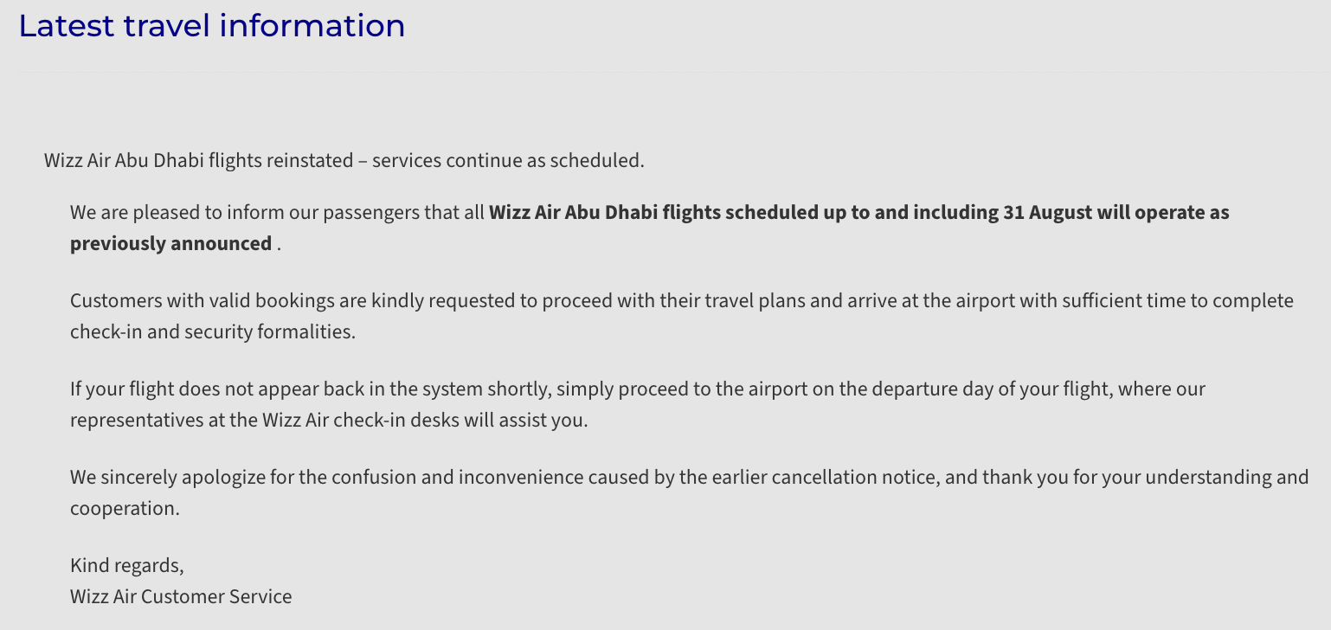Click the 'Wizz Air Abu Dhabi flights reinstated' headline
This screenshot has width=1331, height=630.
point(199,161)
